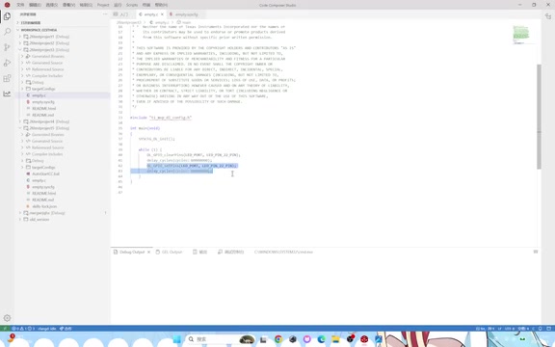The width and height of the screenshot is (555, 347).
Task: Open Task View from the taskbar
Action: point(263,339)
